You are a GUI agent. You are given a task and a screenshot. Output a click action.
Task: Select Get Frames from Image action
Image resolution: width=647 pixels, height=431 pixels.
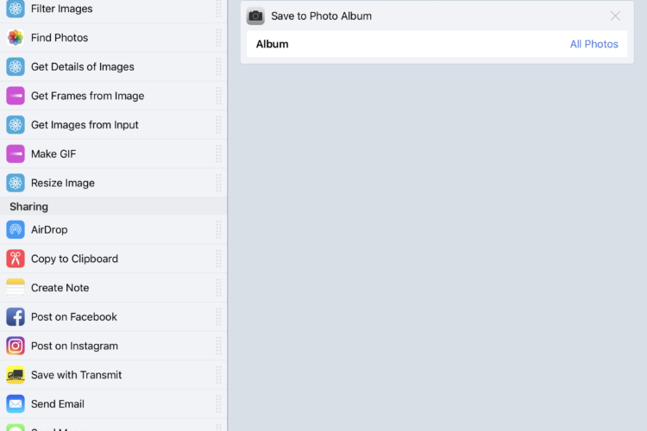pos(113,96)
